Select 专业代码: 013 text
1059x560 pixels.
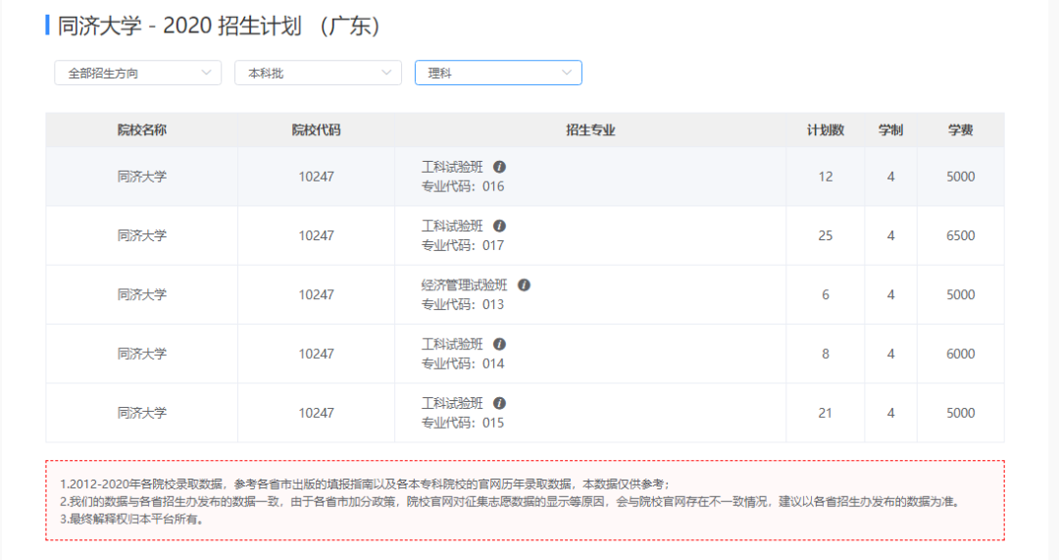point(463,305)
